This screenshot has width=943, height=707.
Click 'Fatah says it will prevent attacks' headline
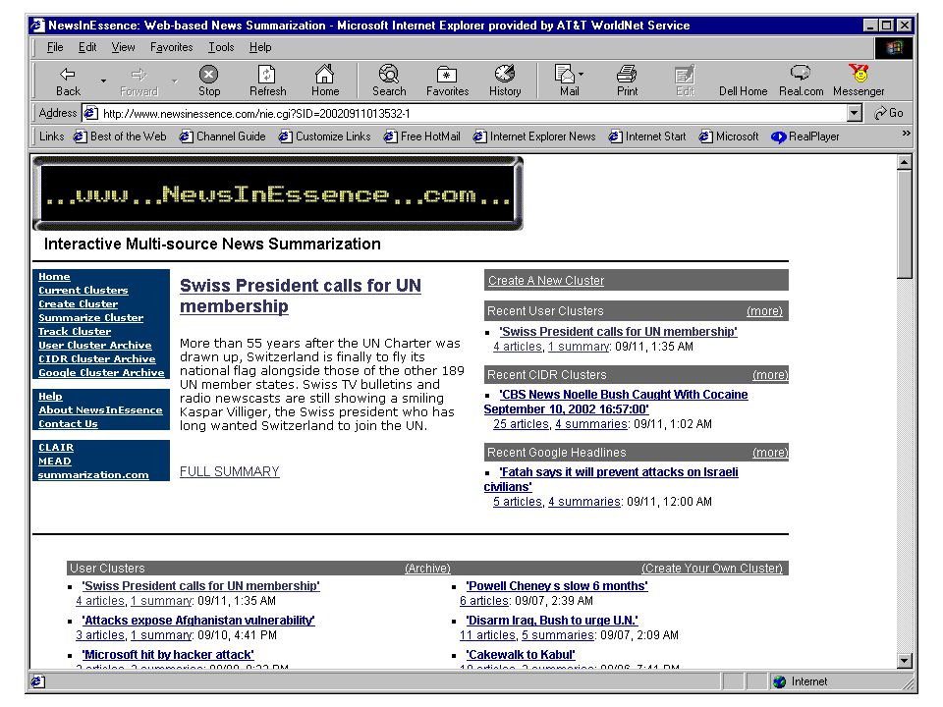tap(611, 479)
